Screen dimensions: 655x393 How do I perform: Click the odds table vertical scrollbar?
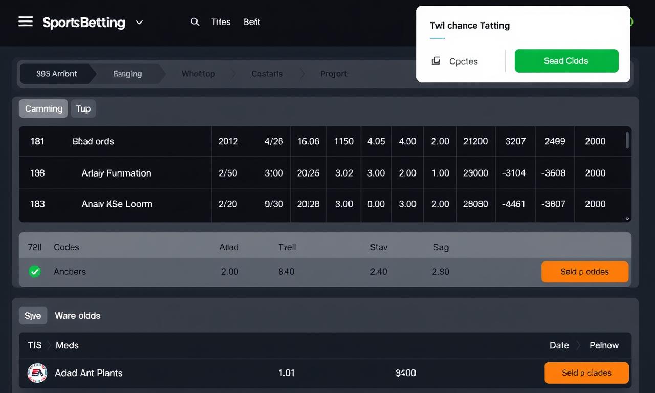pos(628,140)
